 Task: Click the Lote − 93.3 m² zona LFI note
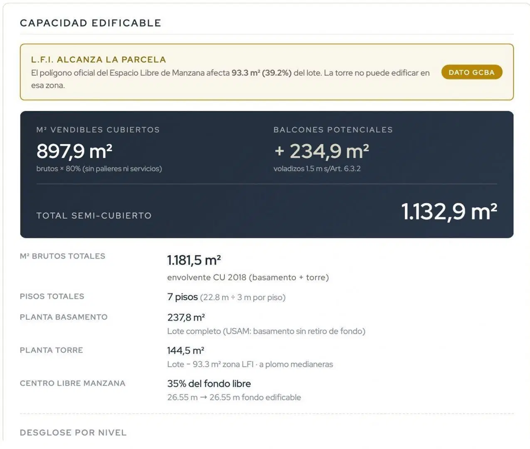click(x=250, y=364)
